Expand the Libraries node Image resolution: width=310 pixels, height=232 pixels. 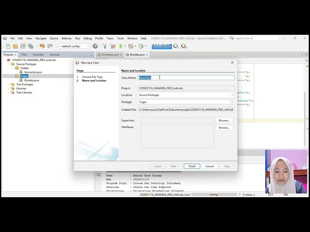[x=8, y=88]
